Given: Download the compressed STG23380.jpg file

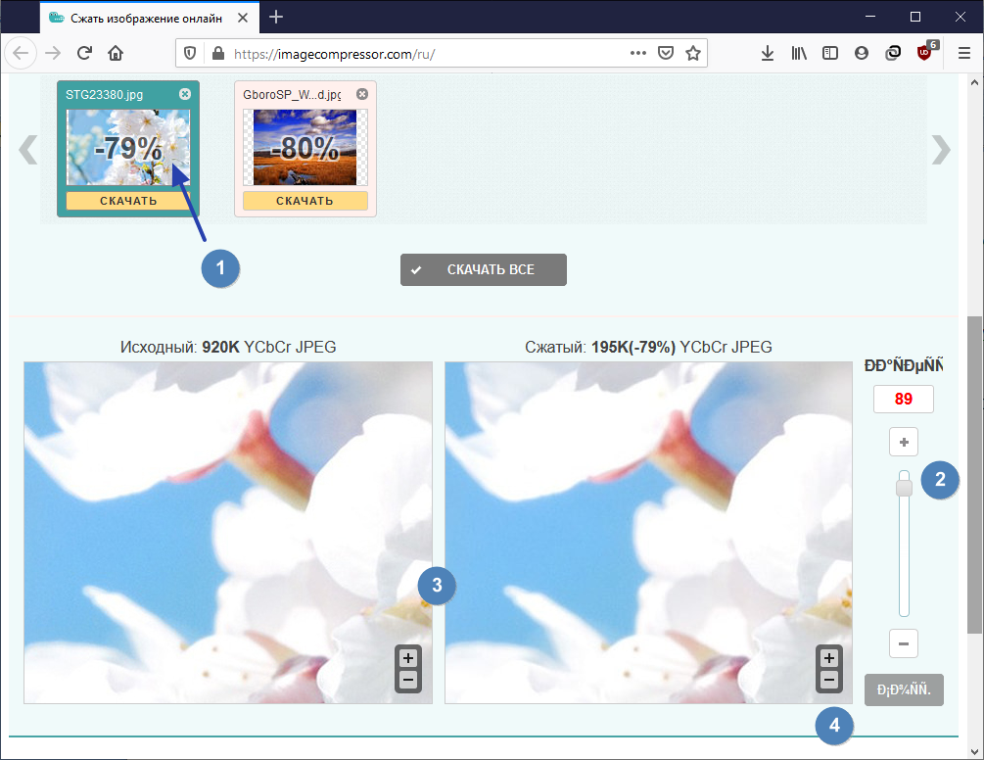Looking at the screenshot, I should [128, 201].
